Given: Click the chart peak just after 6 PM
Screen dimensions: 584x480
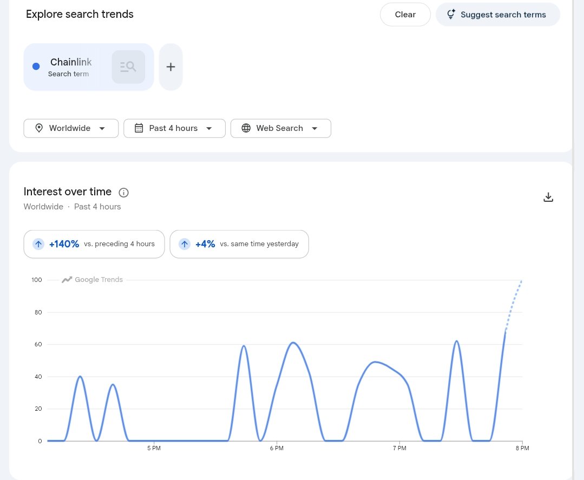Looking at the screenshot, I should pos(293,343).
